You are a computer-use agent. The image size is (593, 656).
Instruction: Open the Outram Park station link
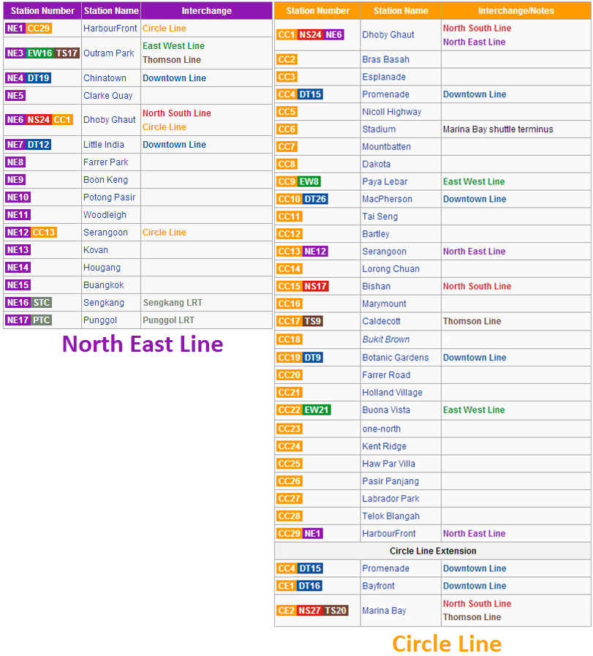(x=109, y=53)
